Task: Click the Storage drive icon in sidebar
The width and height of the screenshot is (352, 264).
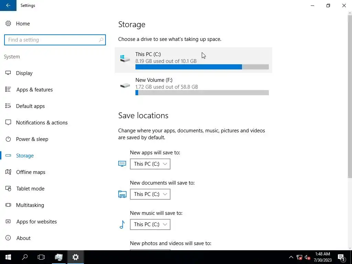Action: point(8,155)
